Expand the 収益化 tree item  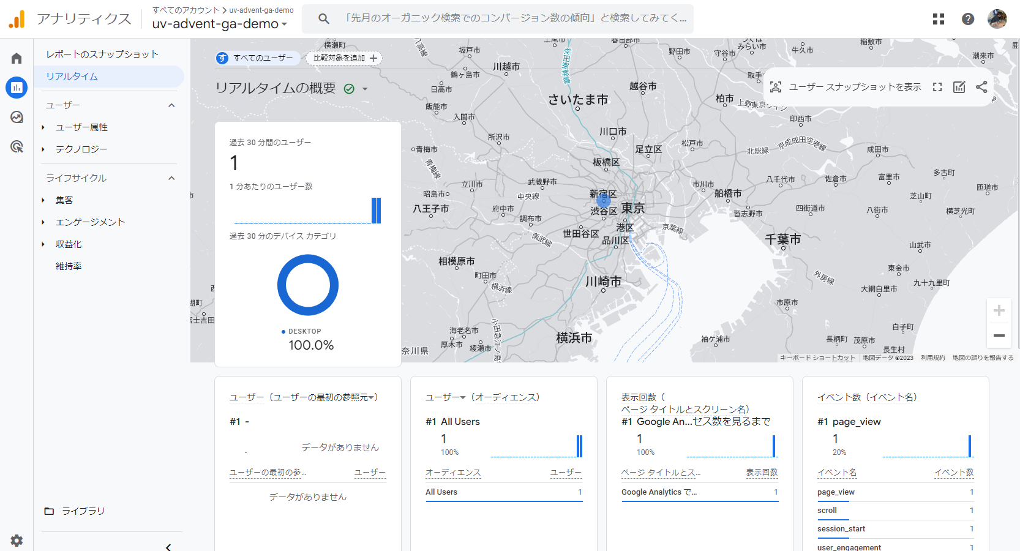pyautogui.click(x=43, y=244)
